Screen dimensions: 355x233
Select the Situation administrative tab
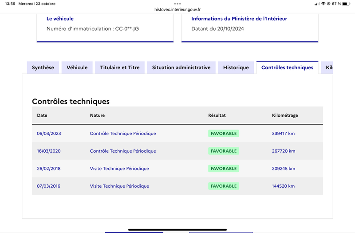(181, 67)
